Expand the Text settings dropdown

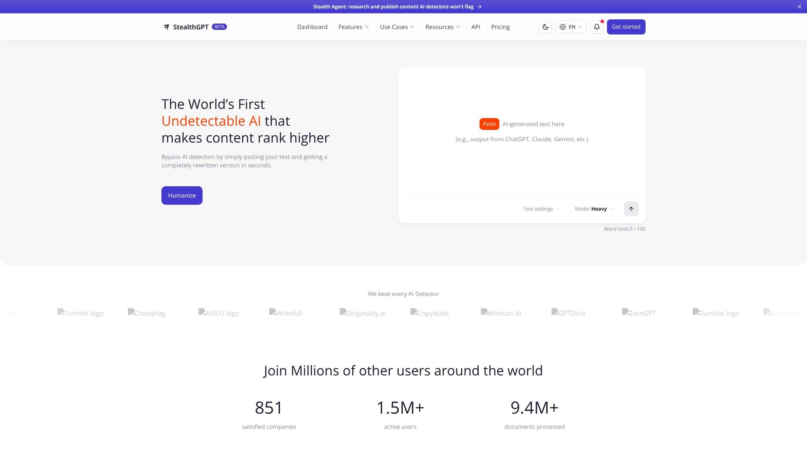(x=542, y=209)
